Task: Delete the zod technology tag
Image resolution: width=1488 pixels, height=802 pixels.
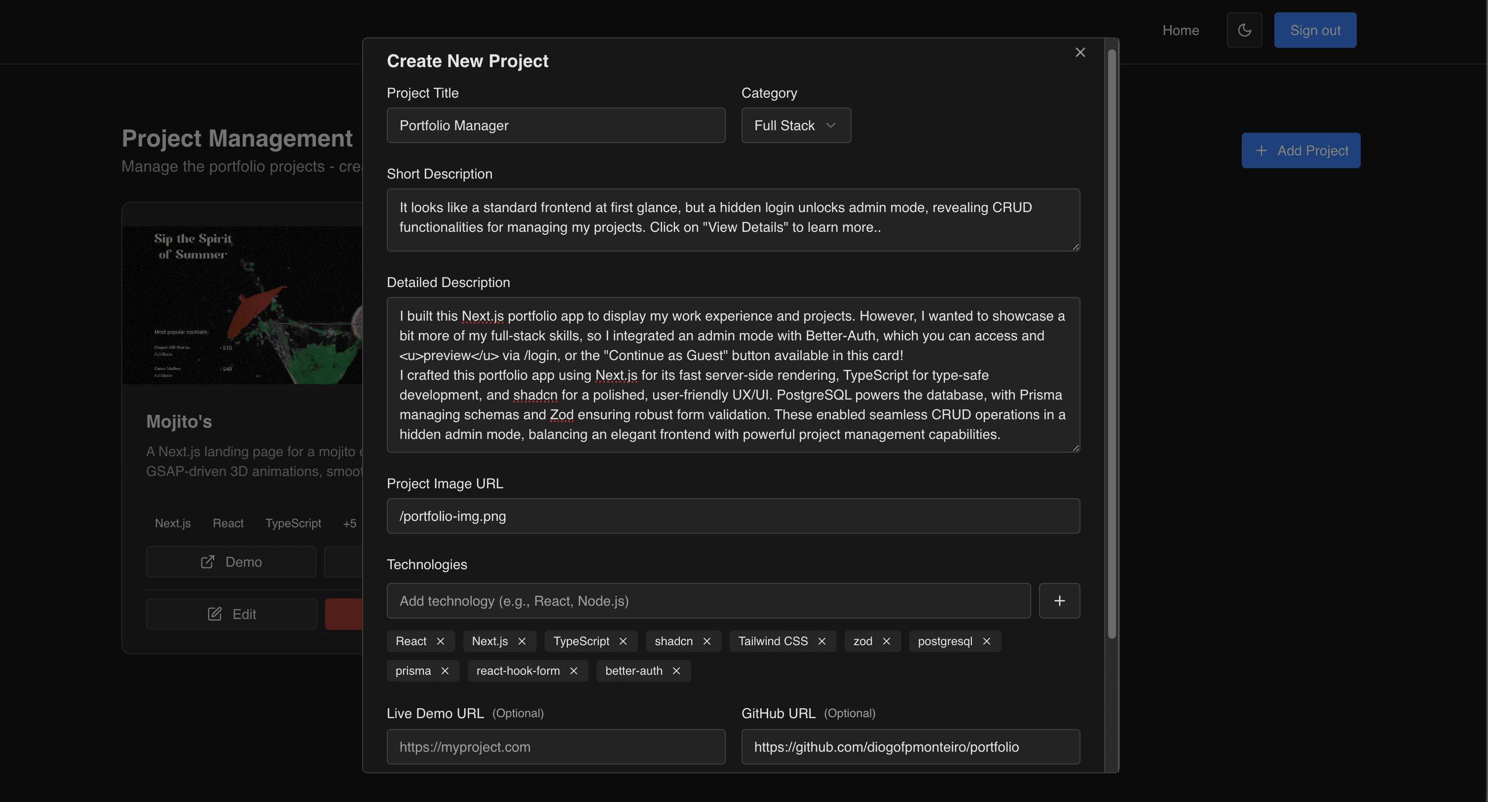Action: [x=886, y=641]
